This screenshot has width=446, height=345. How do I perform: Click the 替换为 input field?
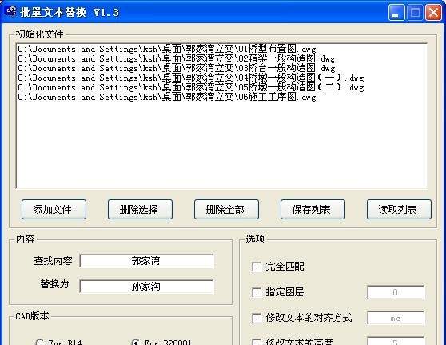(x=146, y=287)
